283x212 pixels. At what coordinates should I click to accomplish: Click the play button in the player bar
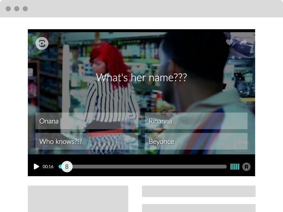[36, 167]
